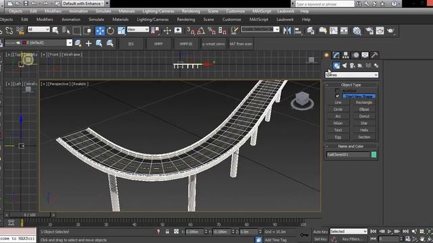This screenshot has height=243, width=433.
Task: Click the Save File icon
Action: pyautogui.click(x=26, y=3)
